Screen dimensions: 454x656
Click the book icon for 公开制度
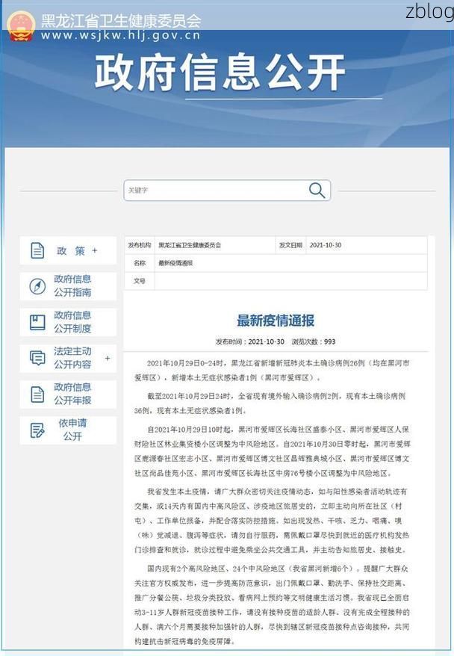pos(37,323)
